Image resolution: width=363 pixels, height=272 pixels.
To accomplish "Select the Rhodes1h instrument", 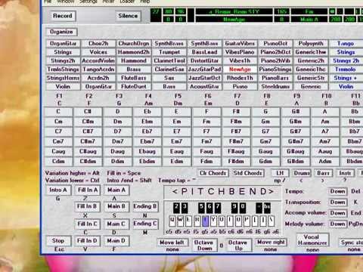I will coord(240,78).
